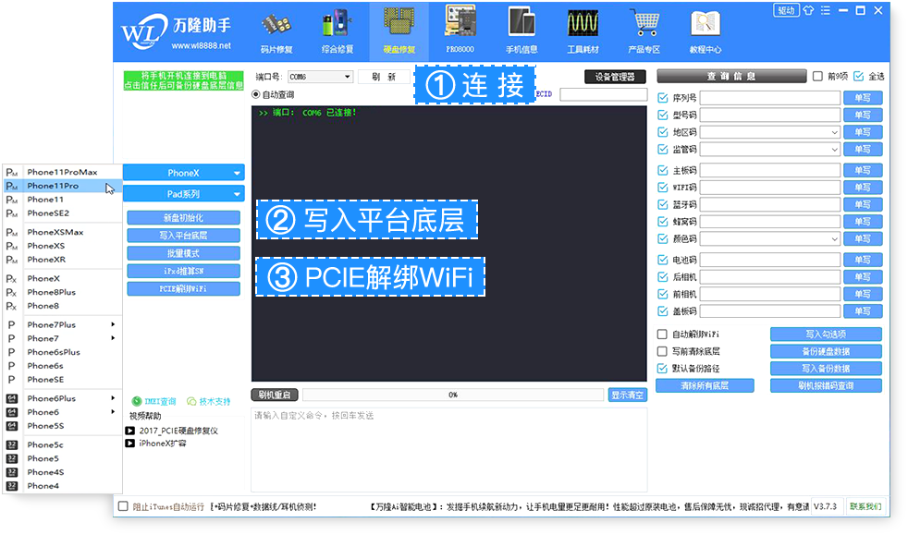This screenshot has height=535, width=908.
Task: Click the 清除所有底层 button
Action: pos(705,386)
